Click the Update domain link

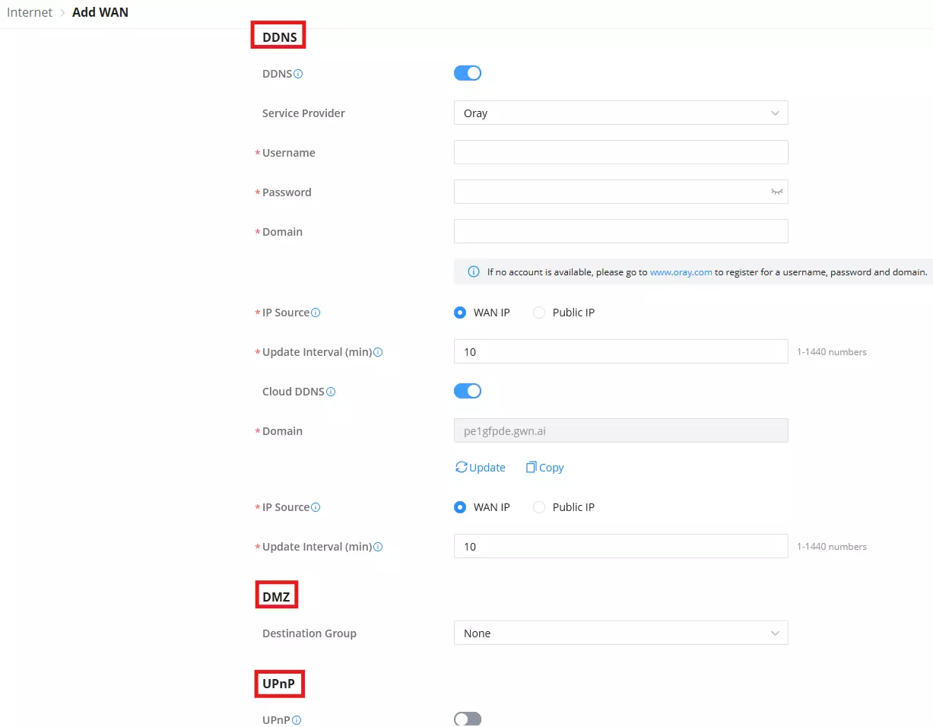click(481, 468)
